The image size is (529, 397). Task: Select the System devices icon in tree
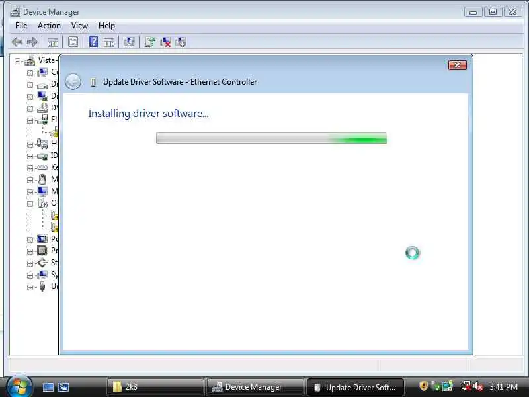(42, 275)
